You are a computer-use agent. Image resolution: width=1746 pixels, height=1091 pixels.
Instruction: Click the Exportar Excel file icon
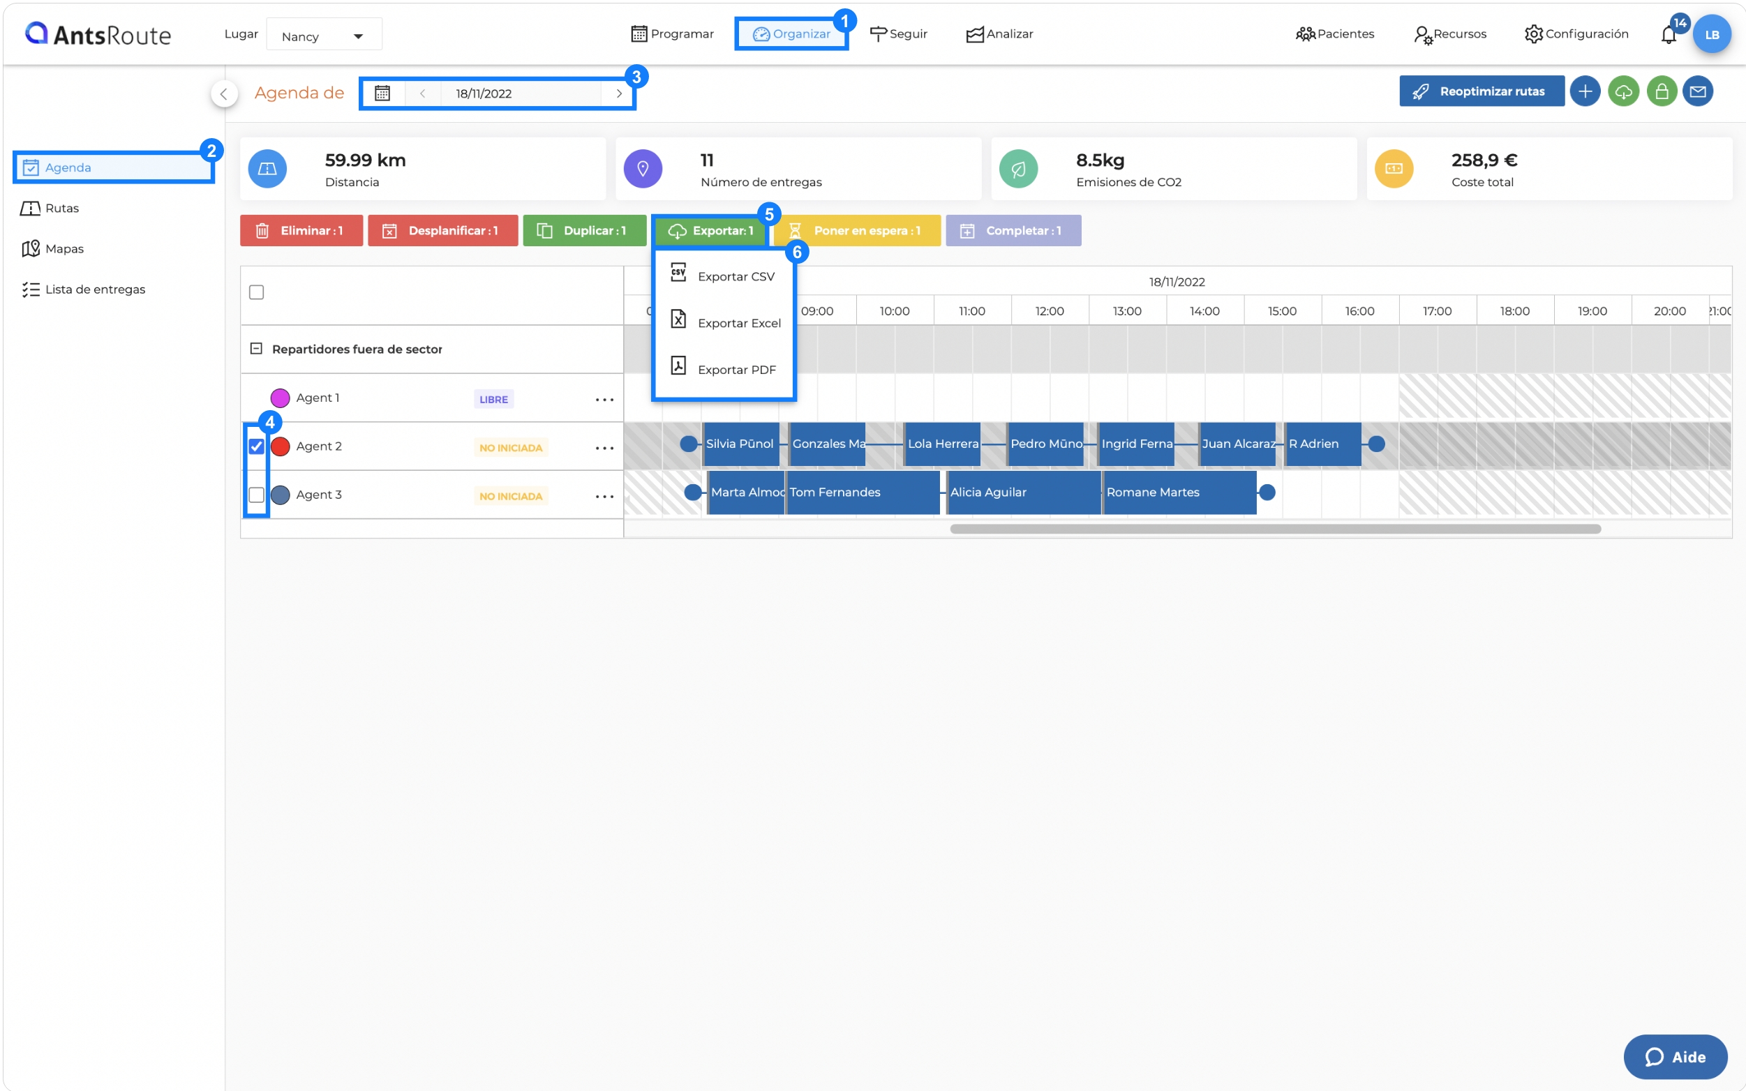coord(678,318)
